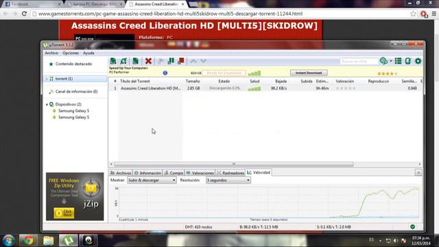Sort by Valoración column header

click(x=344, y=81)
